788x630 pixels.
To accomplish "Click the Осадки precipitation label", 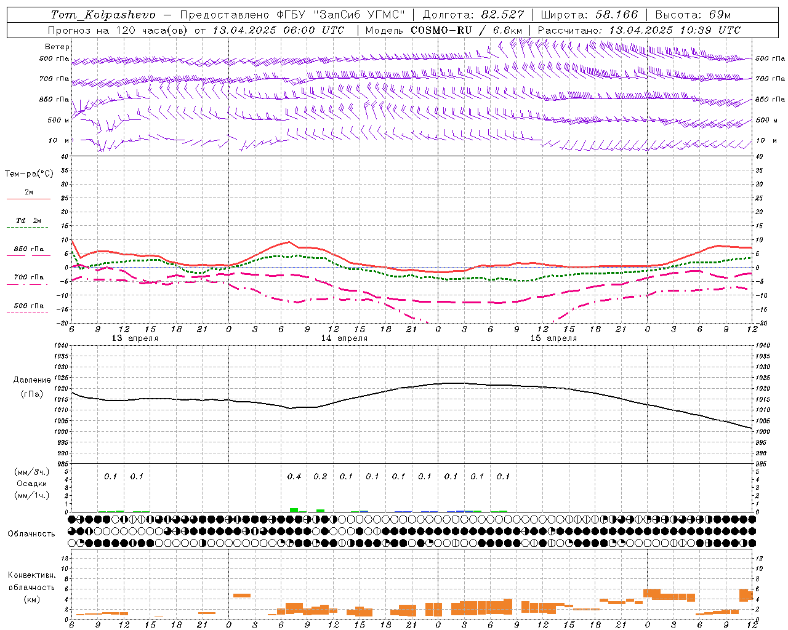I will click(32, 484).
